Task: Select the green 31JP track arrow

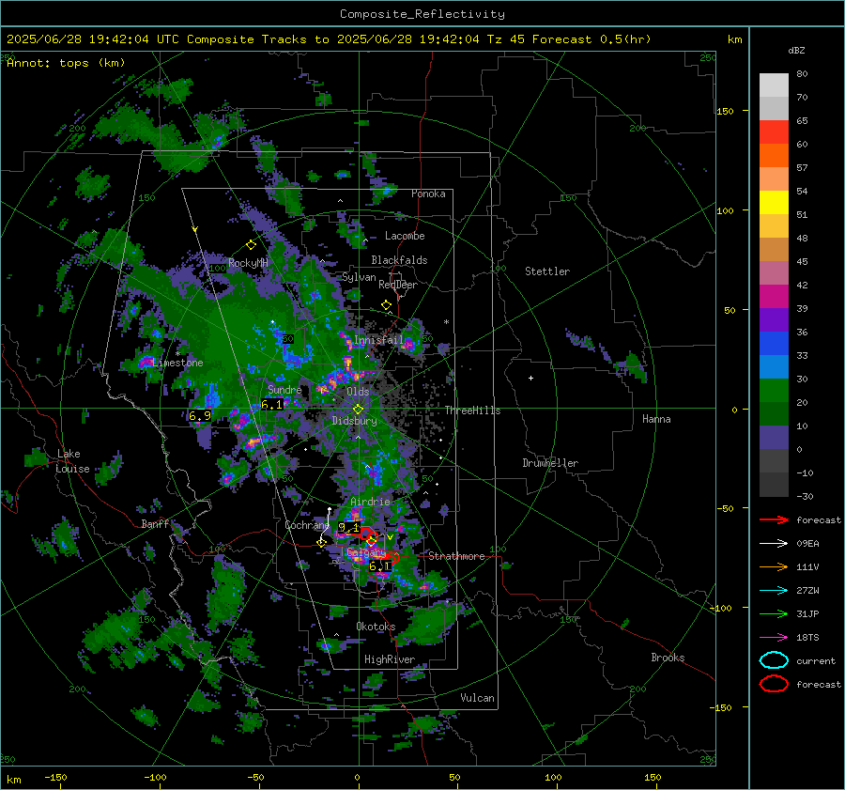Action: pyautogui.click(x=774, y=613)
